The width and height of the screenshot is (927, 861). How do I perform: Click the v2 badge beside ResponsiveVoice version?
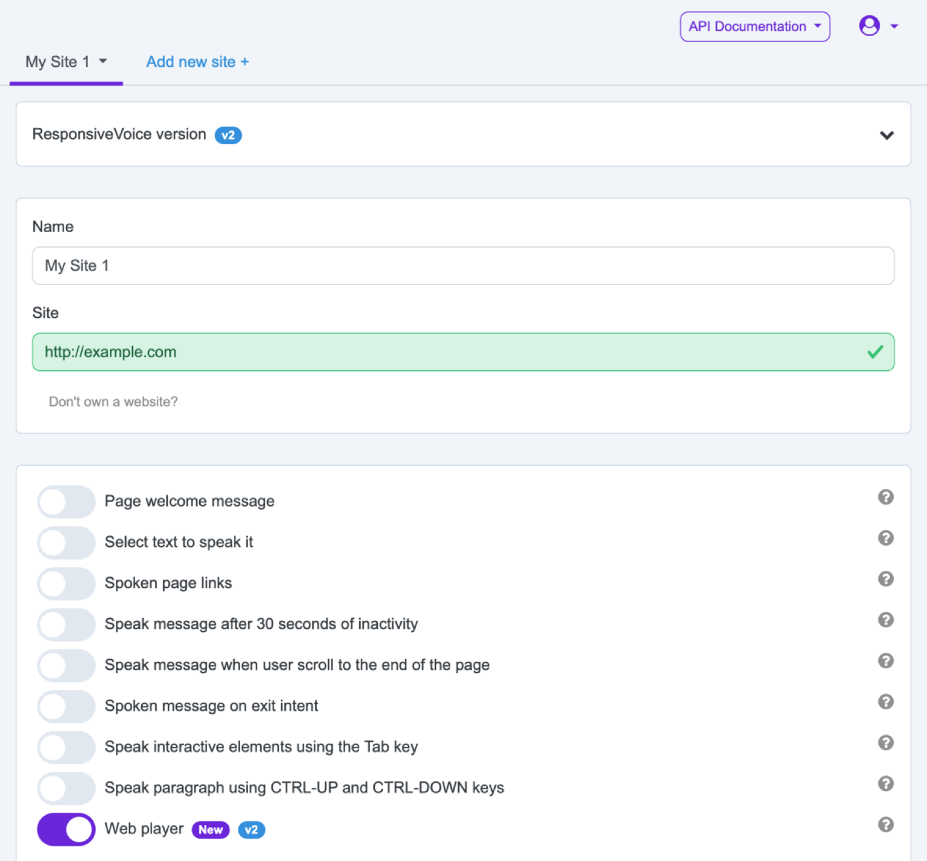coord(228,135)
